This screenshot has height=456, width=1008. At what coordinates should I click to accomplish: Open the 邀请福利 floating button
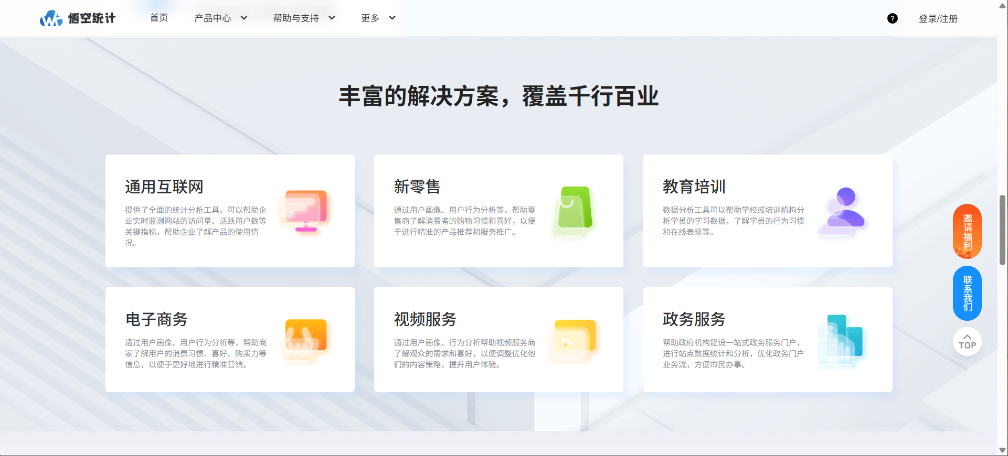click(967, 231)
